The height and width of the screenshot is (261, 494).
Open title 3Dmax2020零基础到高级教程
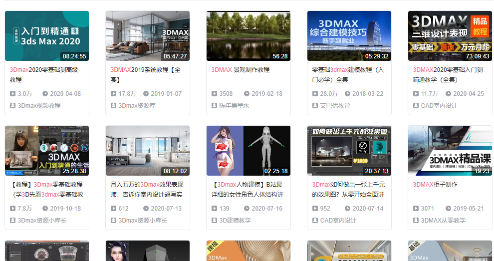point(44,75)
